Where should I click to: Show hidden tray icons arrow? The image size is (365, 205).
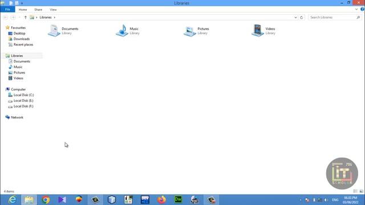pyautogui.click(x=301, y=200)
